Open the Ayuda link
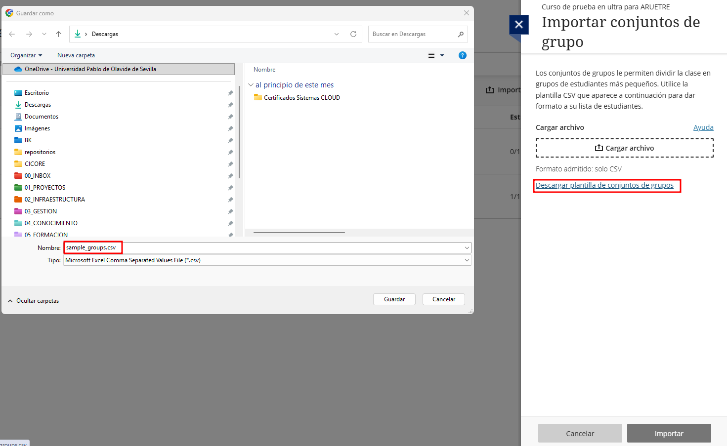 703,127
